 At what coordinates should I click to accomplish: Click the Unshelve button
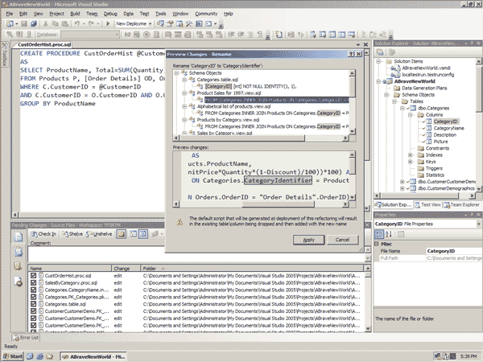[99, 234]
